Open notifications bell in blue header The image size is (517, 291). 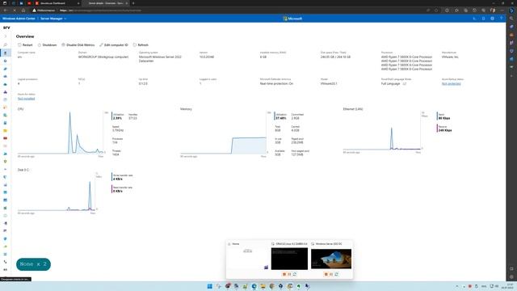click(483, 19)
